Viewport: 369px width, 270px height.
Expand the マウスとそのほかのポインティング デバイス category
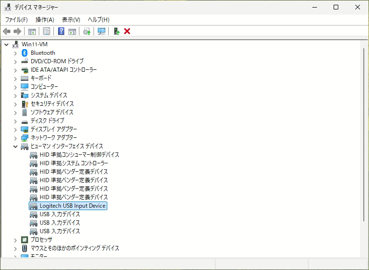16,249
